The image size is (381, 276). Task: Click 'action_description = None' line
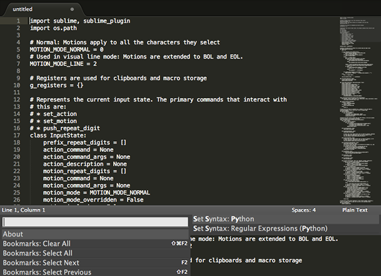coord(85,164)
